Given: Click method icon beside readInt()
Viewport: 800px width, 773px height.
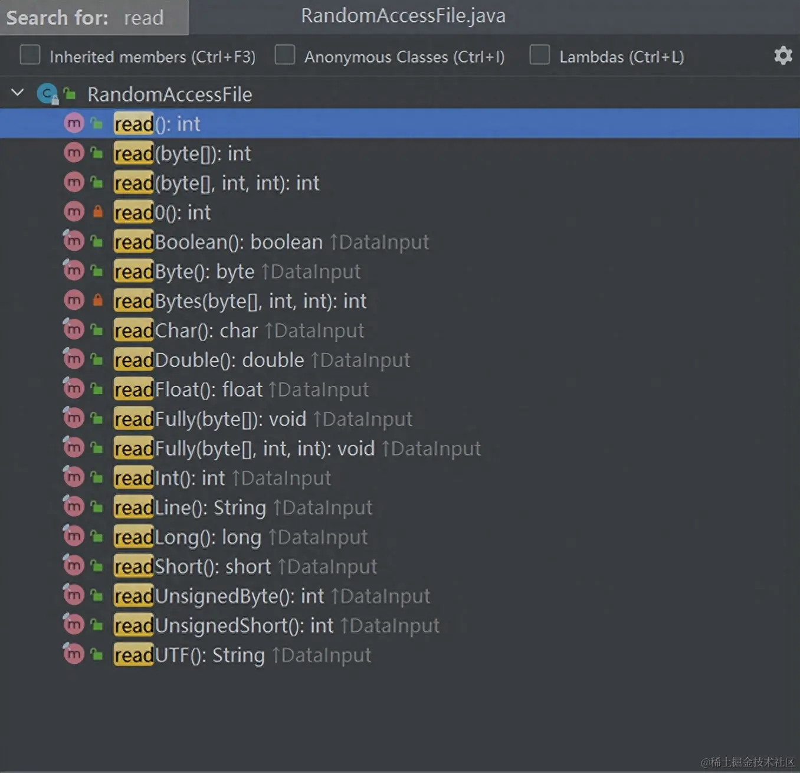Looking at the screenshot, I should pyautogui.click(x=74, y=477).
